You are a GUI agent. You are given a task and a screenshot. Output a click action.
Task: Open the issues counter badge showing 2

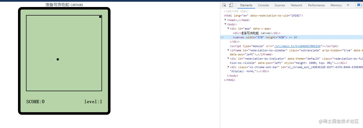(359, 5)
